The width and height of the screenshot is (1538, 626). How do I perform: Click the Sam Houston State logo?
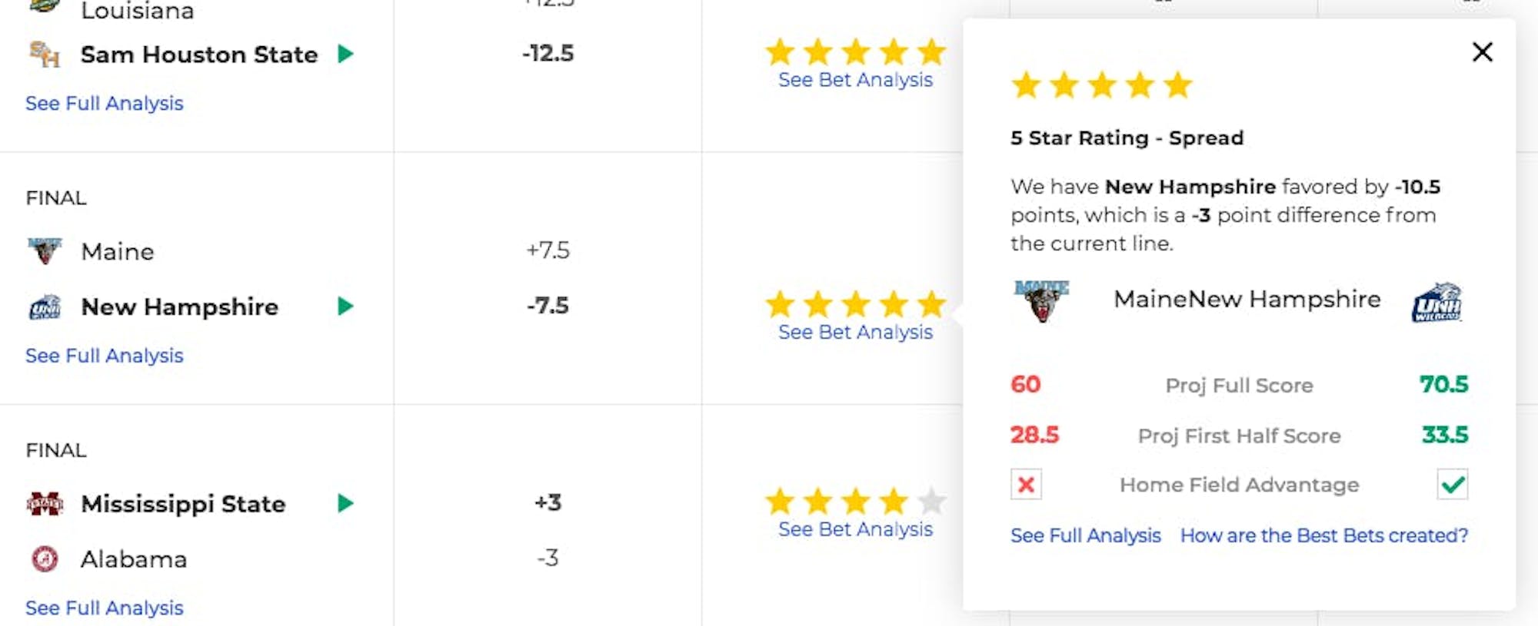[45, 55]
